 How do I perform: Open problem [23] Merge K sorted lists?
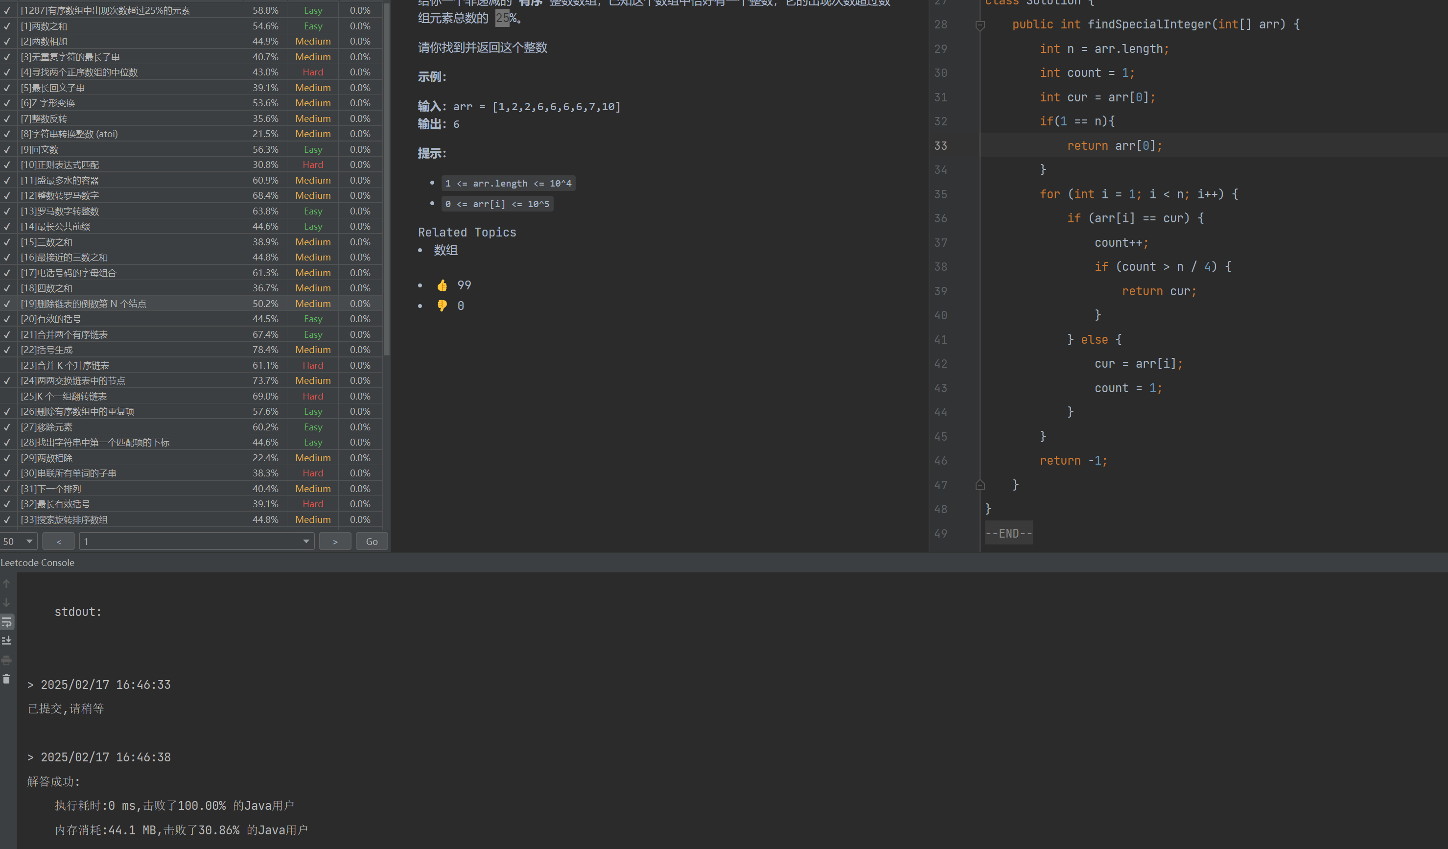pyautogui.click(x=65, y=365)
